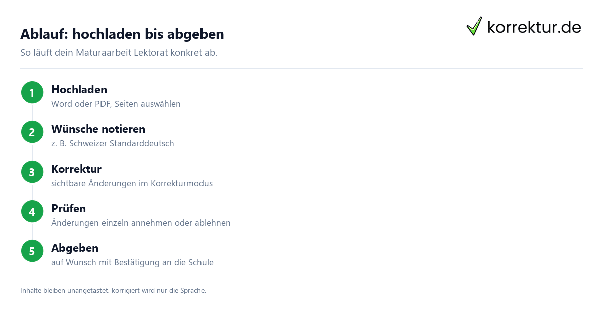Screen dimensions: 603x316
Task: Open the korrektur.de brand name
Action: click(x=534, y=27)
